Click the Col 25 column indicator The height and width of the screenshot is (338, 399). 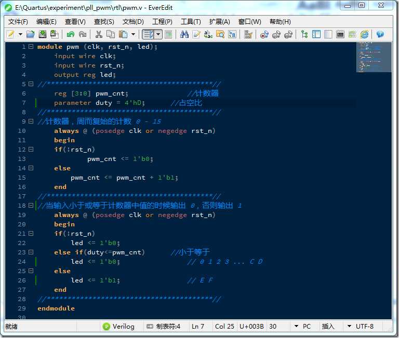pyautogui.click(x=224, y=326)
